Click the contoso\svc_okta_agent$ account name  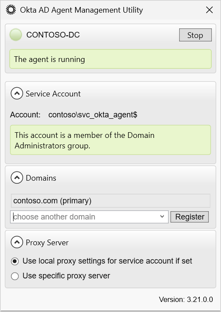[93, 115]
